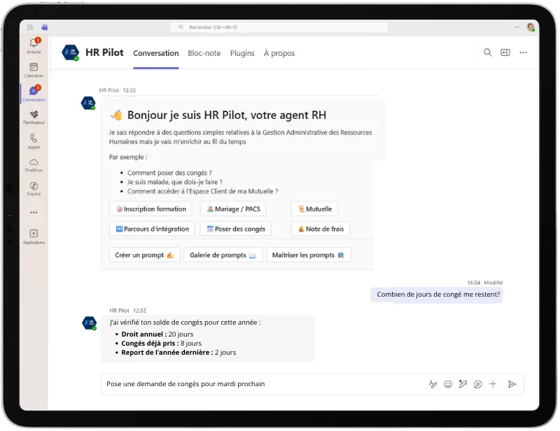The width and height of the screenshot is (560, 431).
Task: Click the search icon in chat header
Action: point(488,52)
